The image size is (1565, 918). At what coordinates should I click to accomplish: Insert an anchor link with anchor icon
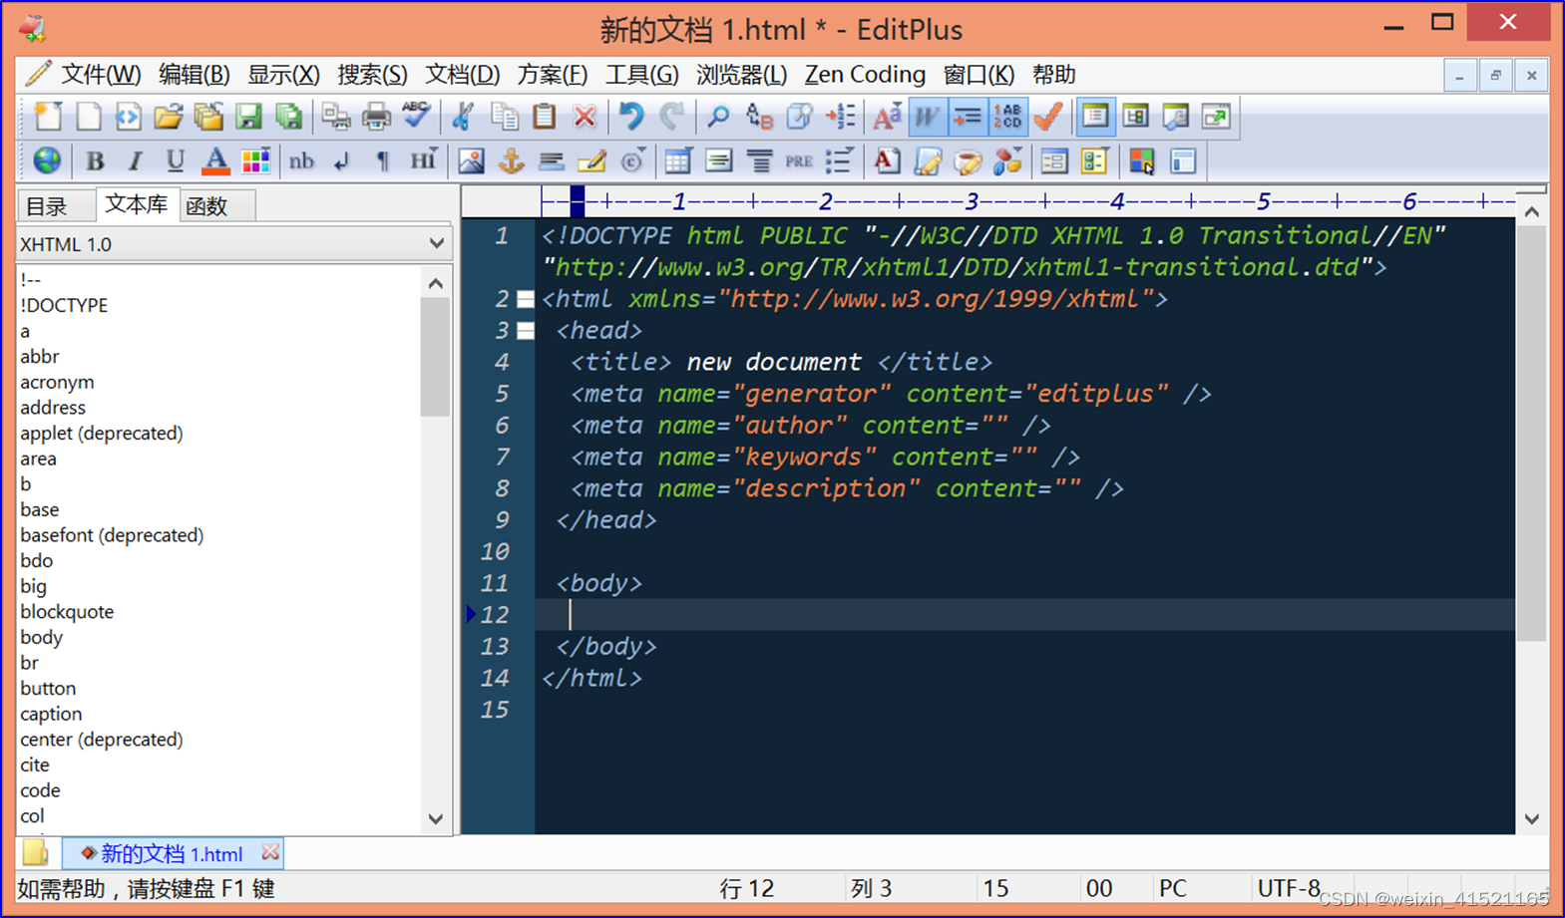[511, 160]
